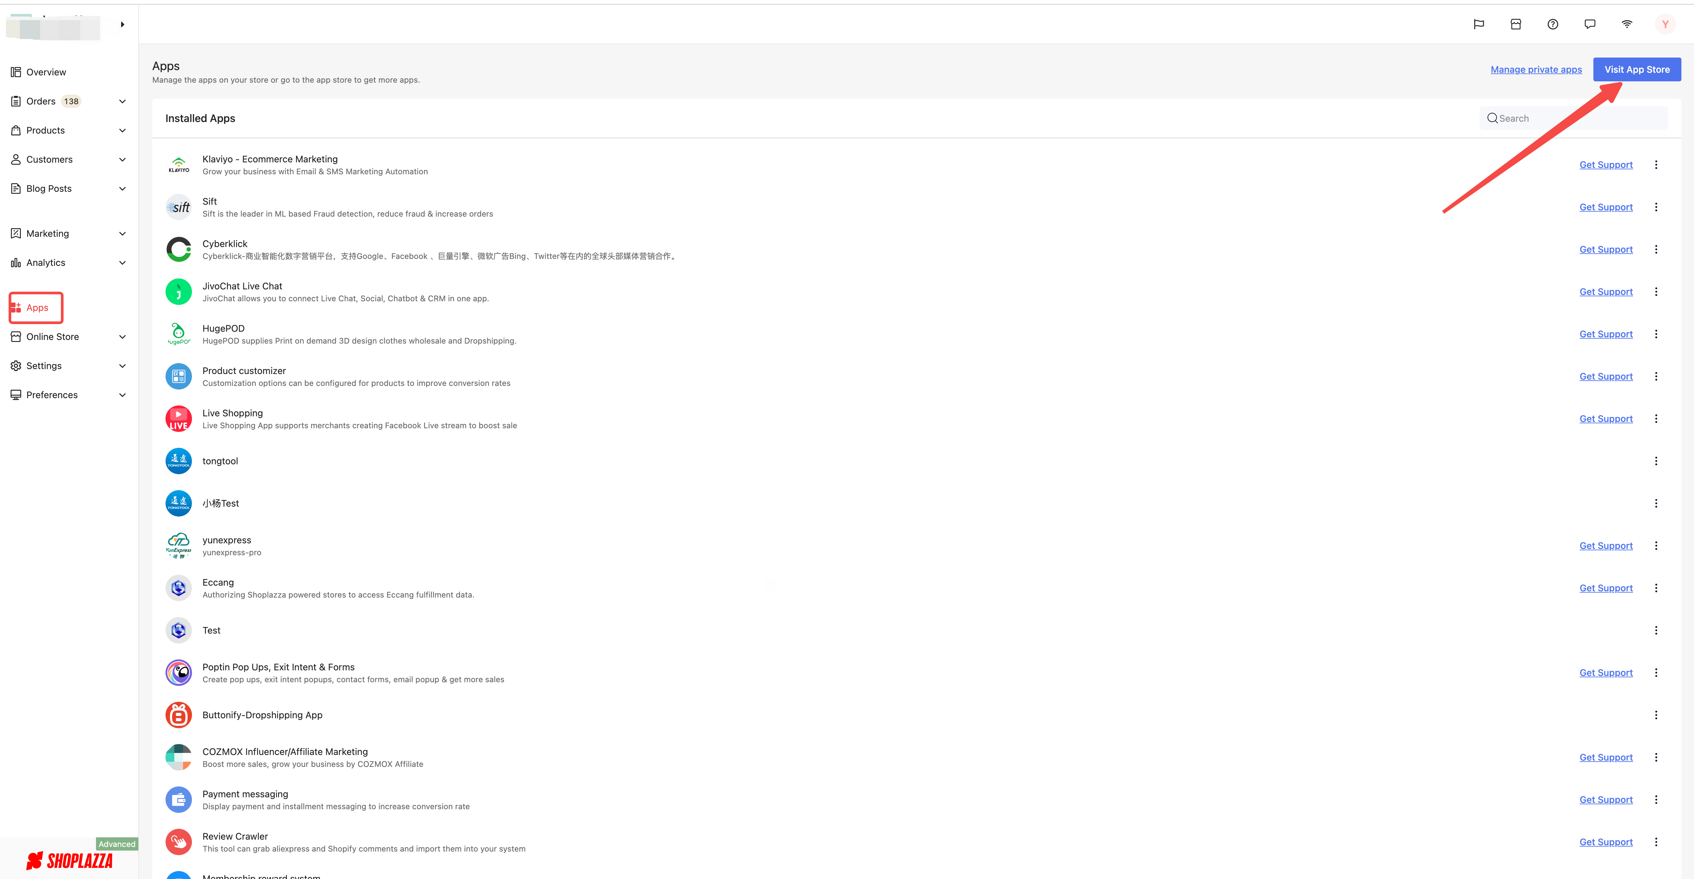Get Support for Cyberklick
Screen dimensions: 1694x879
pos(1606,250)
